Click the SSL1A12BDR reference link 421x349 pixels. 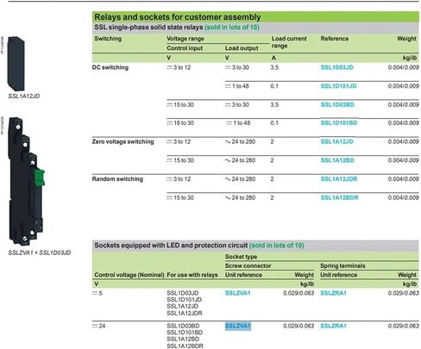pos(339,197)
